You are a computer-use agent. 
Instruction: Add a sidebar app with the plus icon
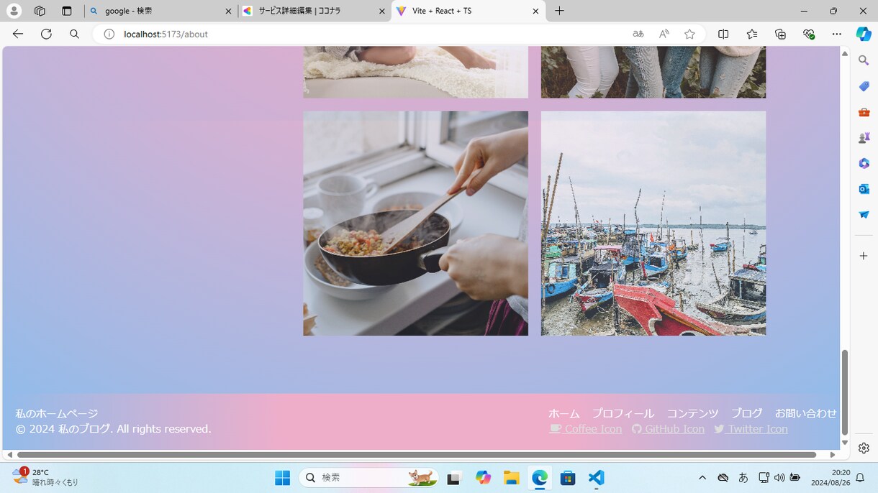click(864, 256)
